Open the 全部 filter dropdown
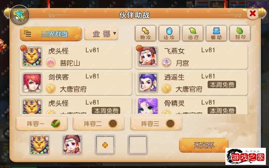This screenshot has height=168, width=269. pyautogui.click(x=101, y=34)
